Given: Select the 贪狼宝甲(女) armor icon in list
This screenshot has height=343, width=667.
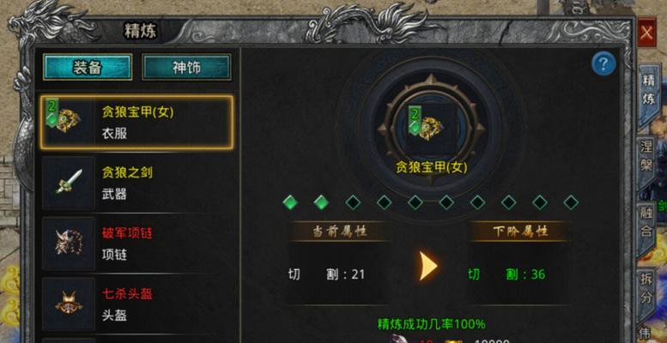Looking at the screenshot, I should point(68,122).
